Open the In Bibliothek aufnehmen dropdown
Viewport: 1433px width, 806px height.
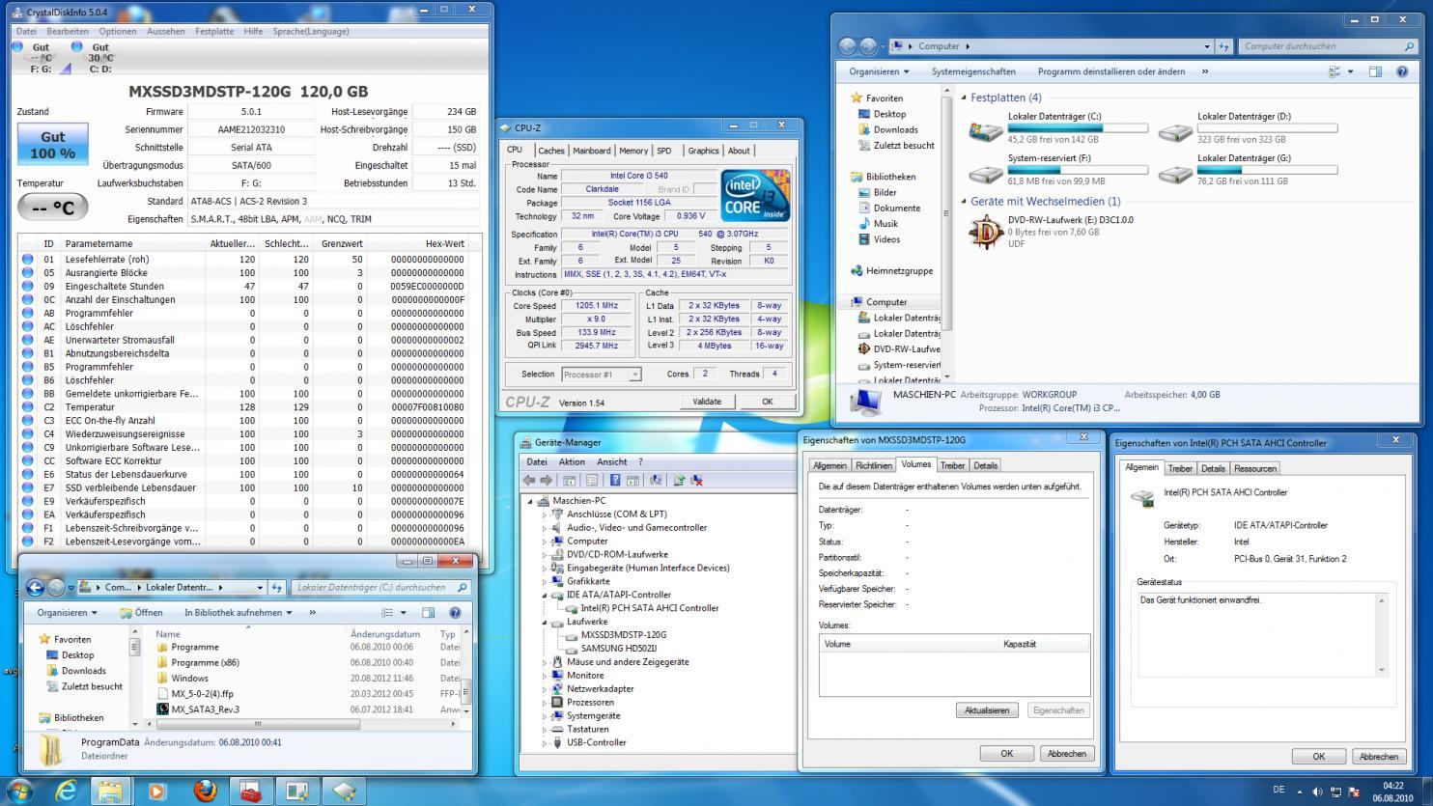click(237, 613)
